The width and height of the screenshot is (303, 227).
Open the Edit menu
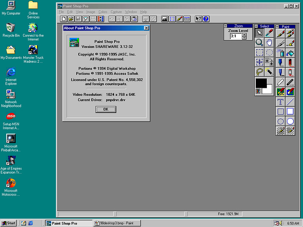click(x=70, y=12)
